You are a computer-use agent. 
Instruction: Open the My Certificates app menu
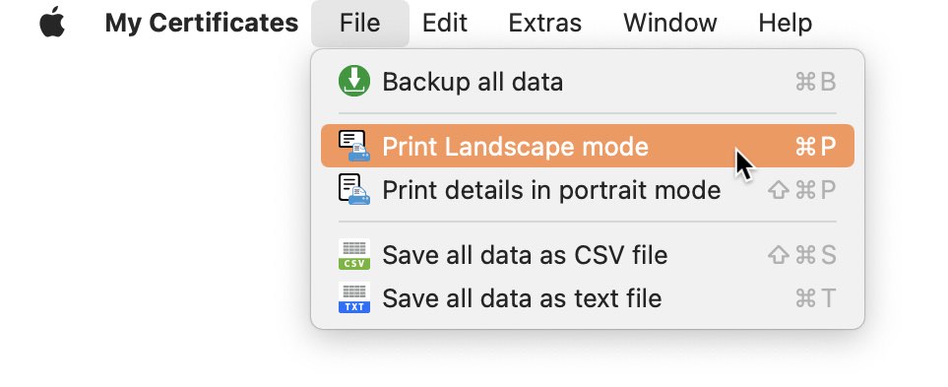point(202,23)
